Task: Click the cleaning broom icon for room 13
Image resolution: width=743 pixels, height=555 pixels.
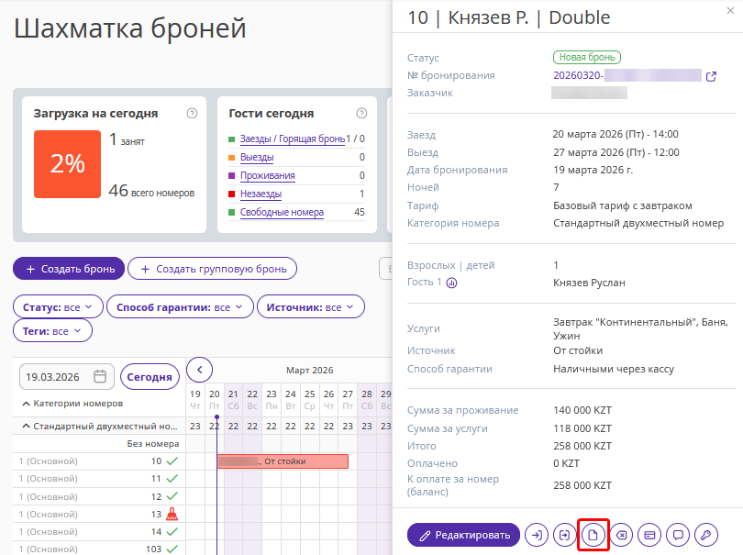Action: coord(172,515)
